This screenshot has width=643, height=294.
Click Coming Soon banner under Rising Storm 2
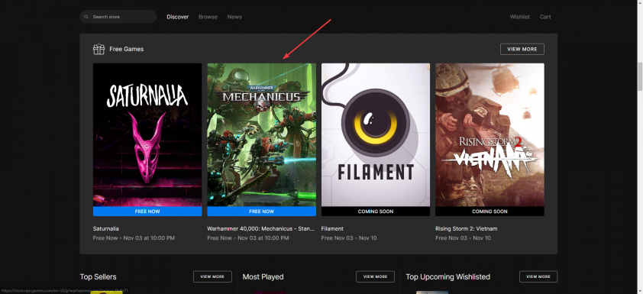click(490, 212)
